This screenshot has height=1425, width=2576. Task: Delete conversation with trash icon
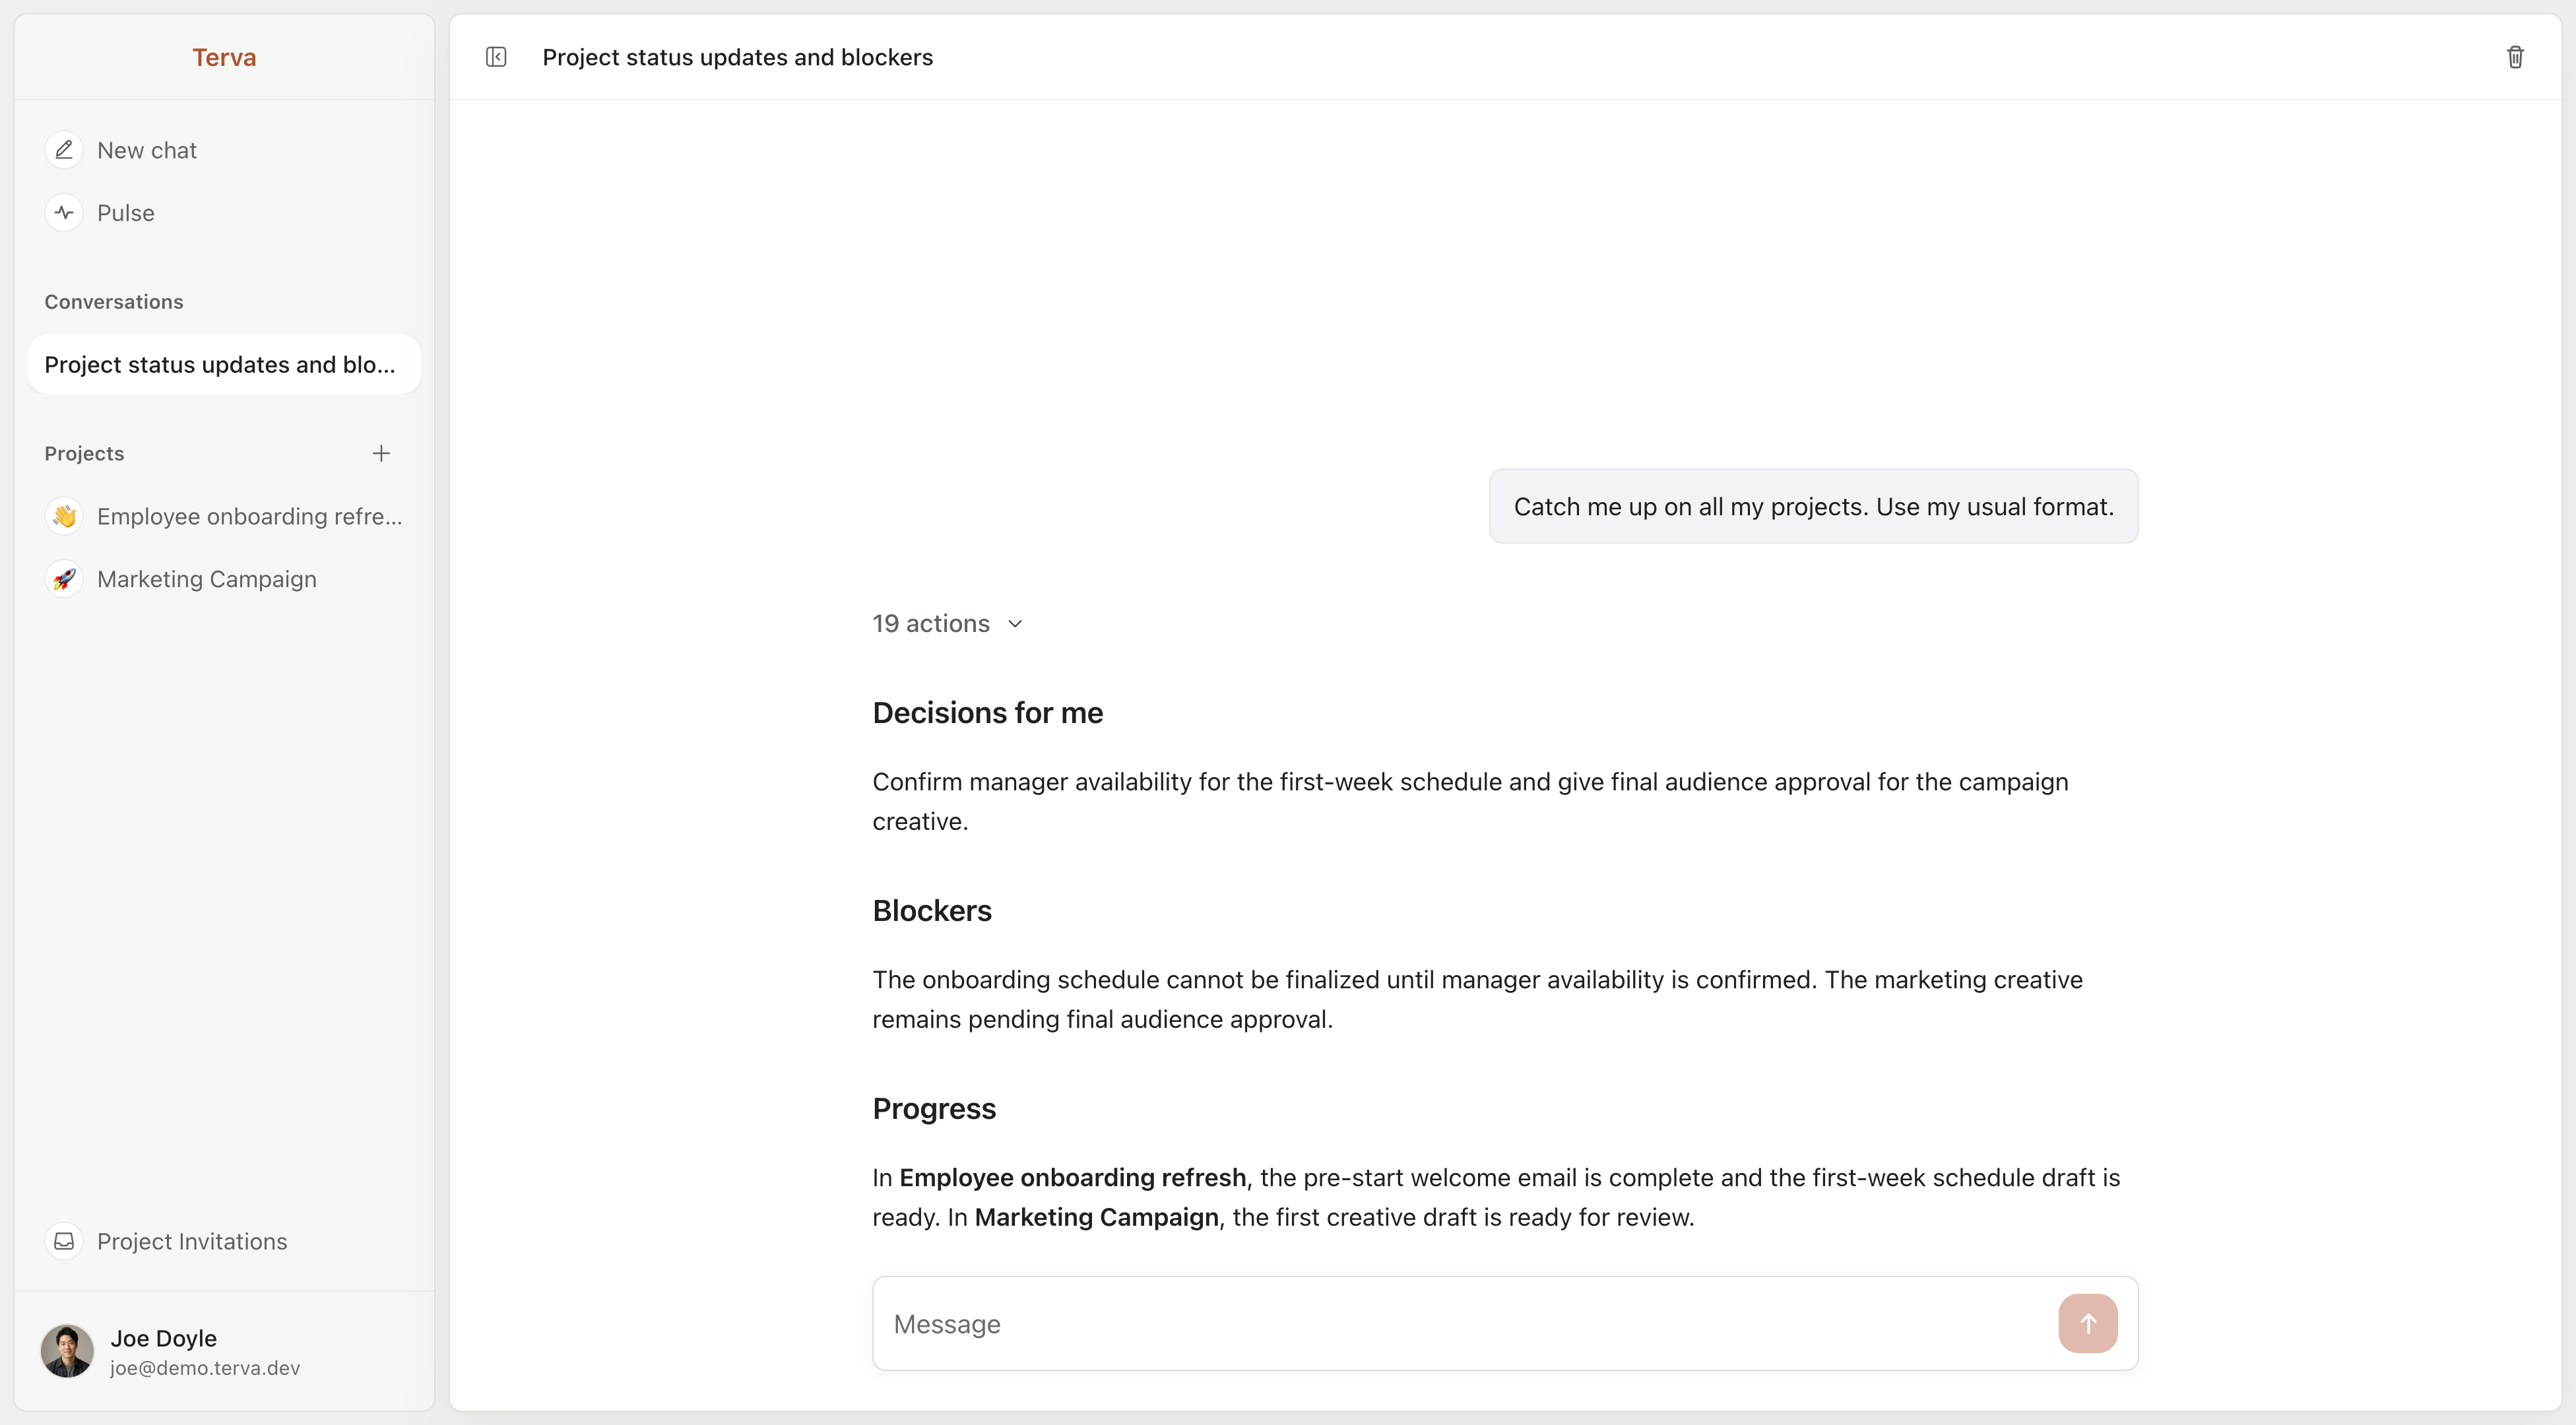(2515, 57)
